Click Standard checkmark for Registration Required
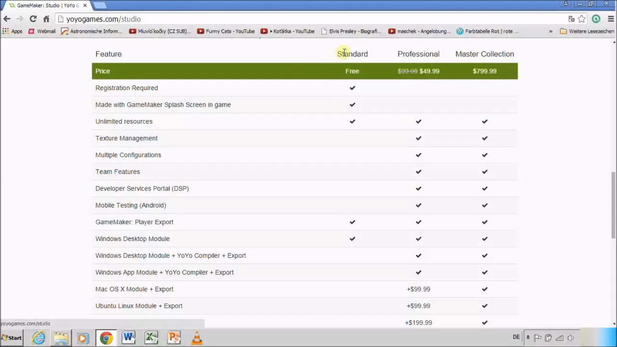 pos(352,88)
